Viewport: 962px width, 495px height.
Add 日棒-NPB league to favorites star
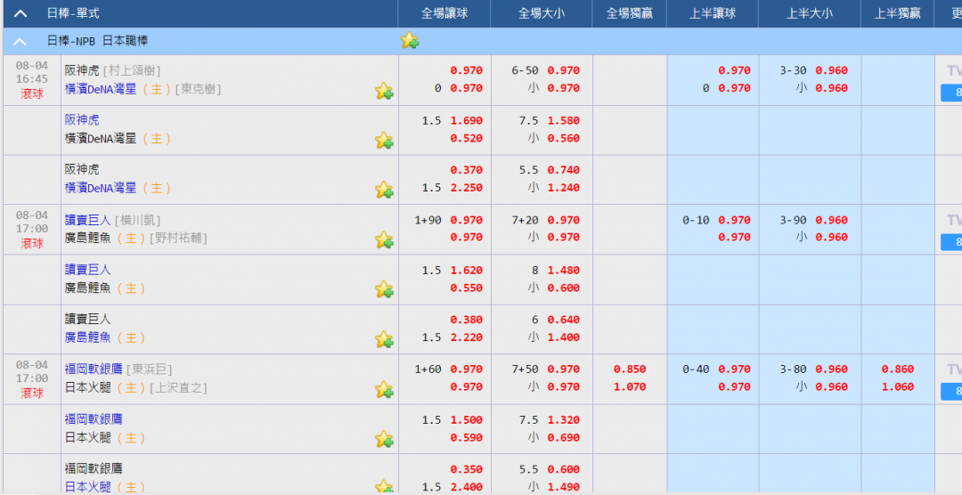point(409,40)
